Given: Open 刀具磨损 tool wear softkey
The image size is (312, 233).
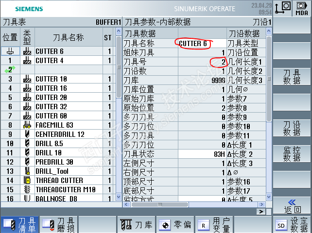Looking at the screenshot, I should 58,225.
